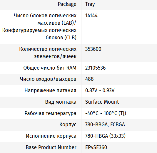Image resolution: width=157 pixels, height=153 pixels.
Task: Select the EP4SE360 product number
Action: tap(96, 147)
